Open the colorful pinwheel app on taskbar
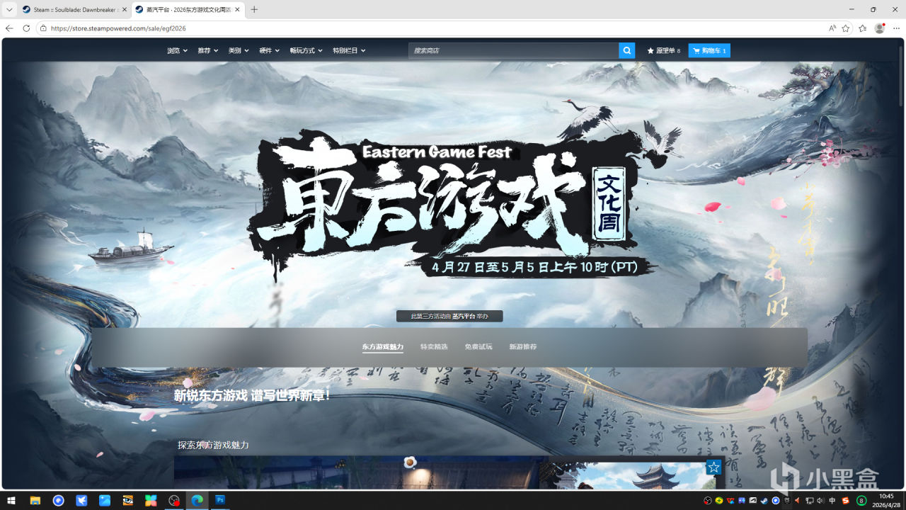Image resolution: width=906 pixels, height=510 pixels. click(x=151, y=501)
